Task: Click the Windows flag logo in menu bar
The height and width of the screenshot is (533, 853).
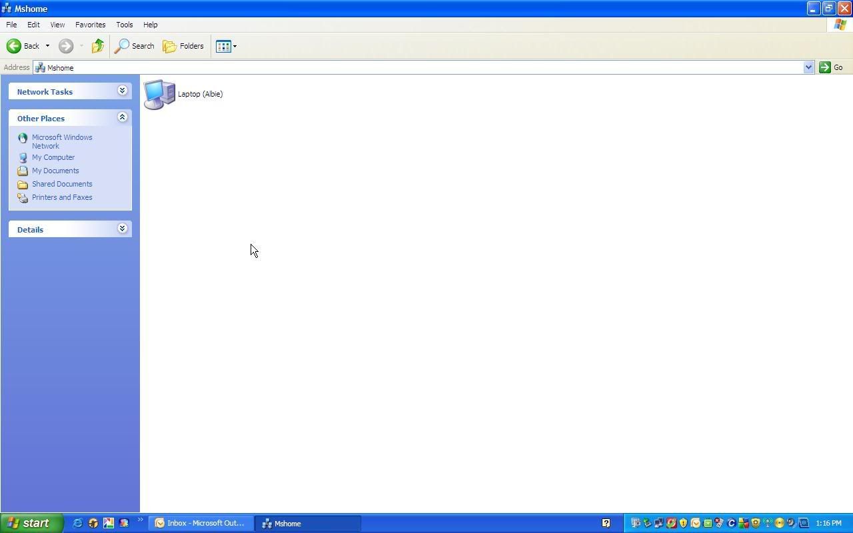Action: 840,25
